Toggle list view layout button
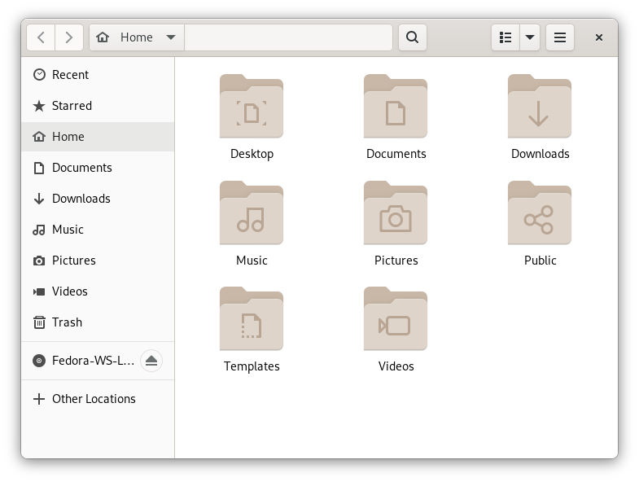The image size is (639, 482). click(506, 37)
